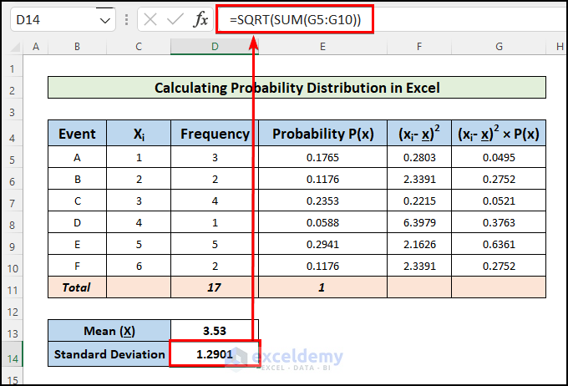Click the mean value cell 3.53
This screenshot has width=568, height=386.
[215, 331]
